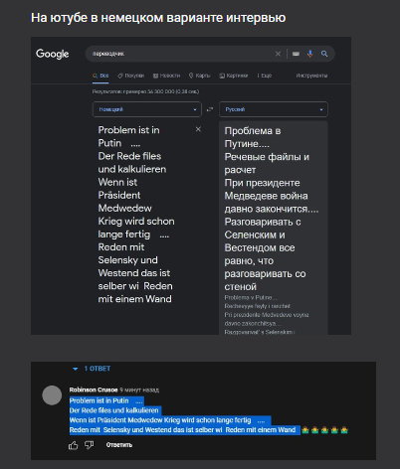The image size is (400, 469).
Task: Open the Robinson Crusoe username
Action: [94, 390]
